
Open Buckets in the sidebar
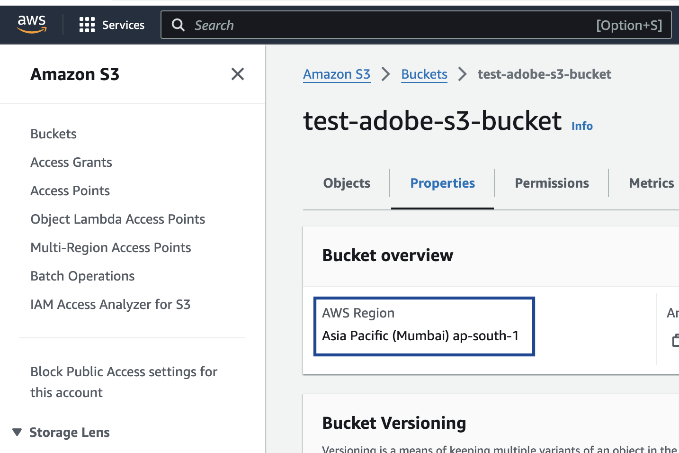[54, 134]
